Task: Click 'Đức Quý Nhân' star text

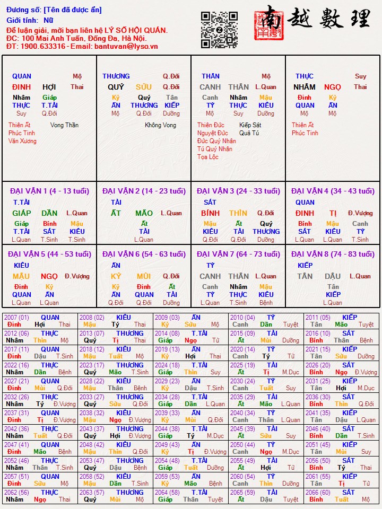Action: [216, 141]
